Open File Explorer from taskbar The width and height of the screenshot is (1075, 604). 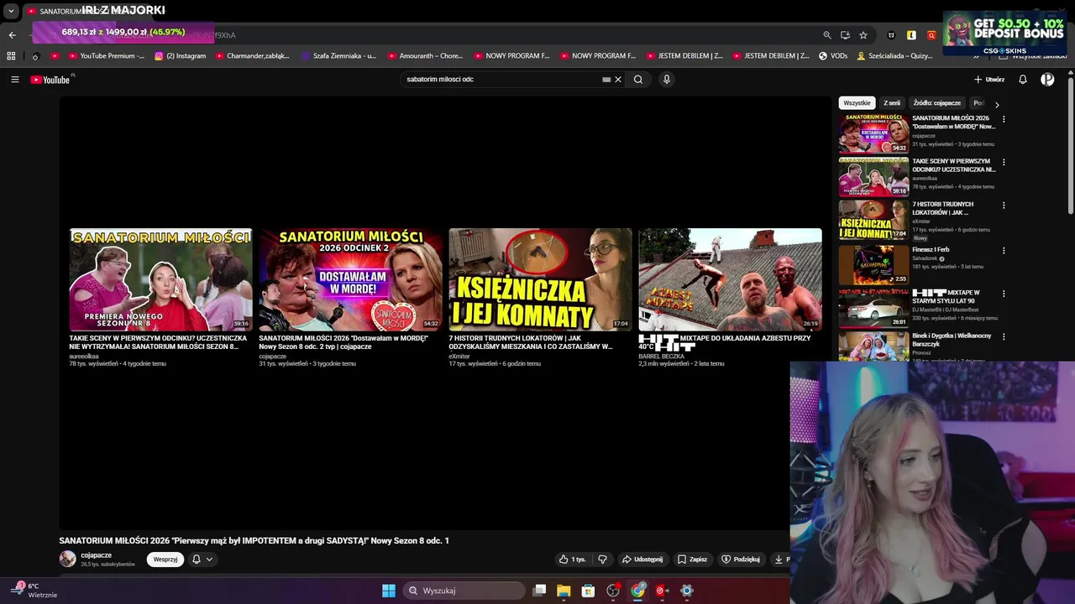pyautogui.click(x=564, y=591)
